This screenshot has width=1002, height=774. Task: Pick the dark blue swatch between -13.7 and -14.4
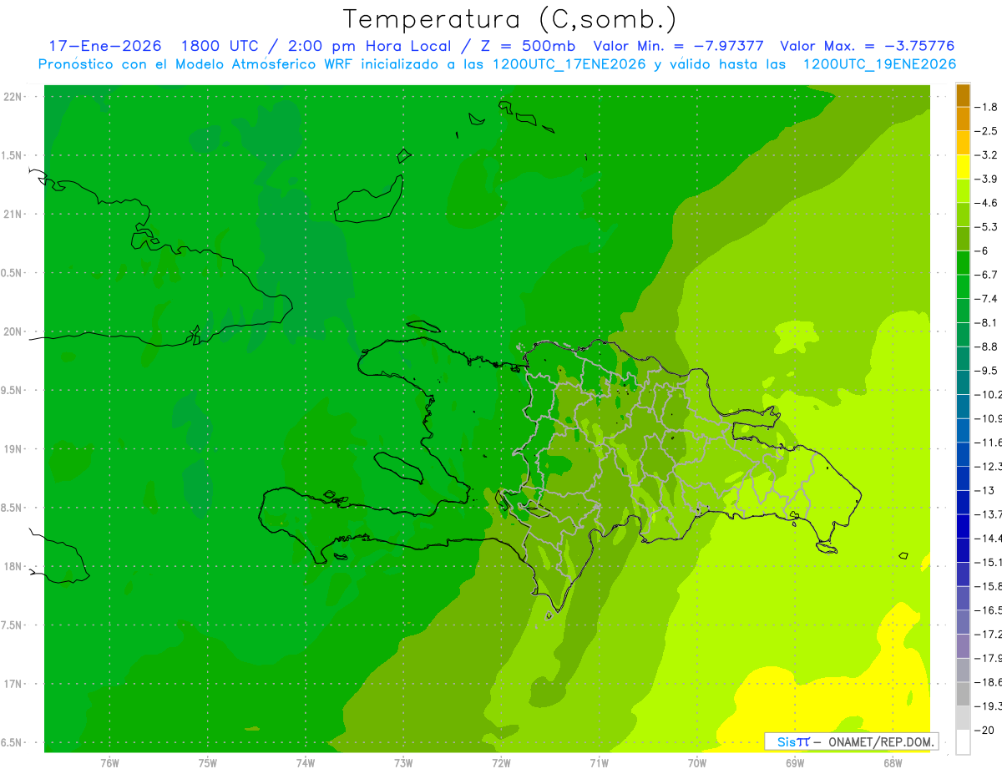pos(963,526)
